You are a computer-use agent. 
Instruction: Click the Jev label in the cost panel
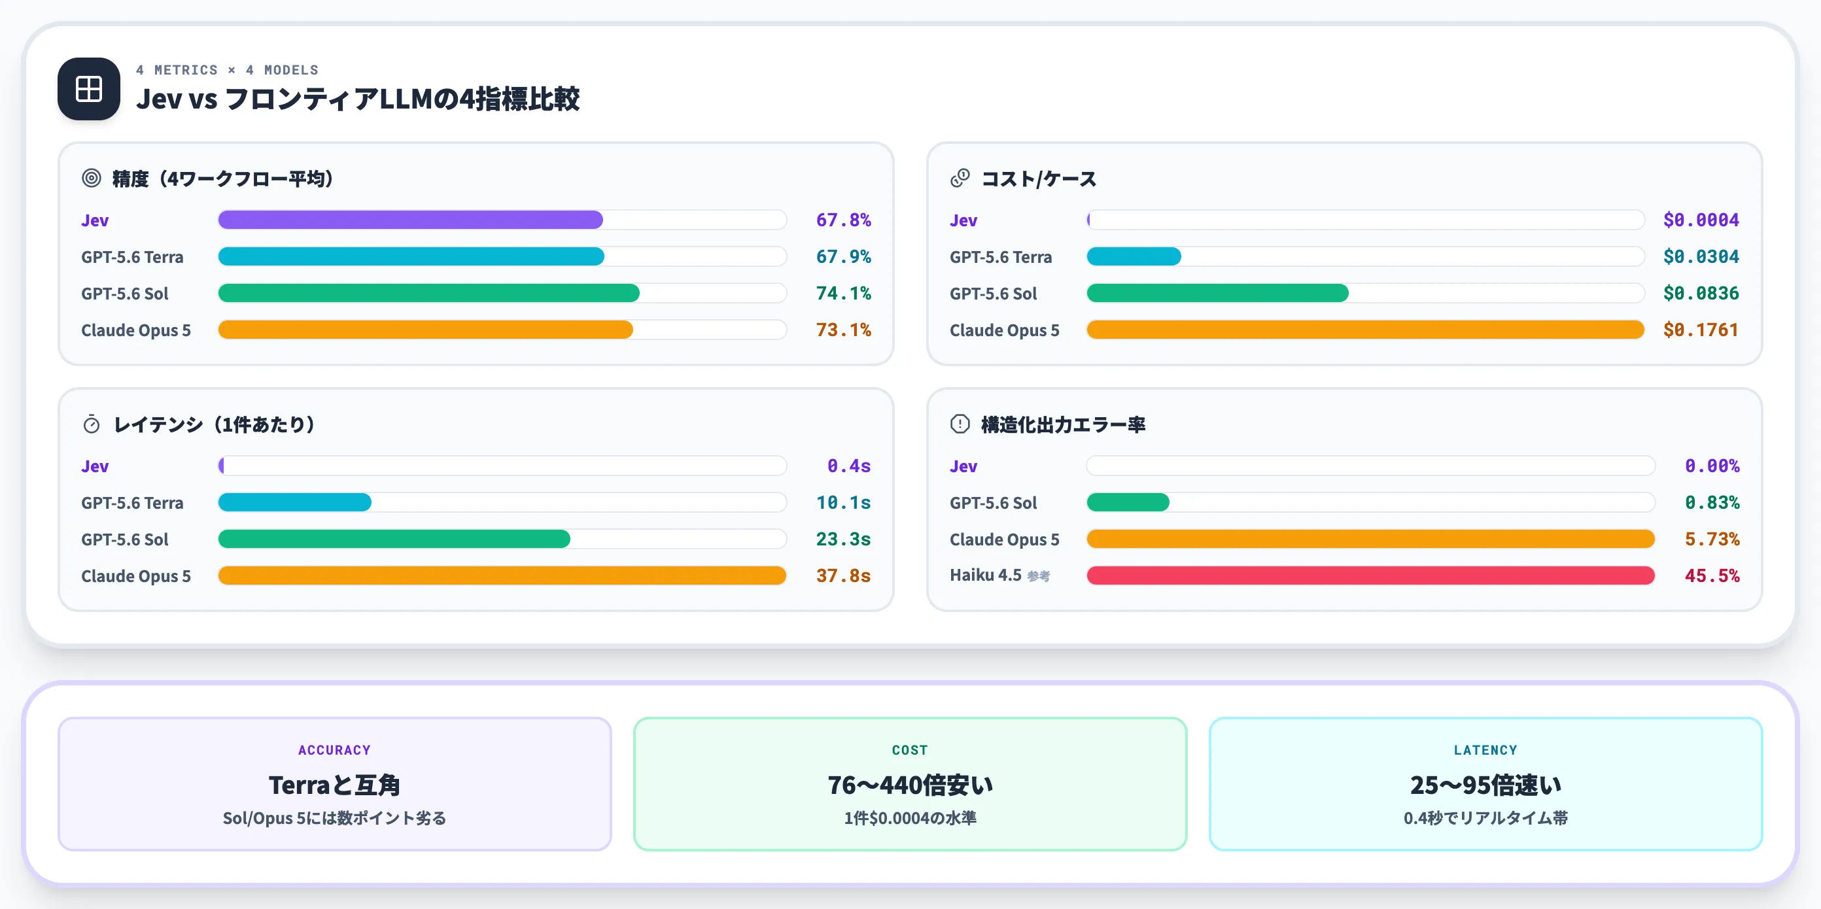(963, 220)
